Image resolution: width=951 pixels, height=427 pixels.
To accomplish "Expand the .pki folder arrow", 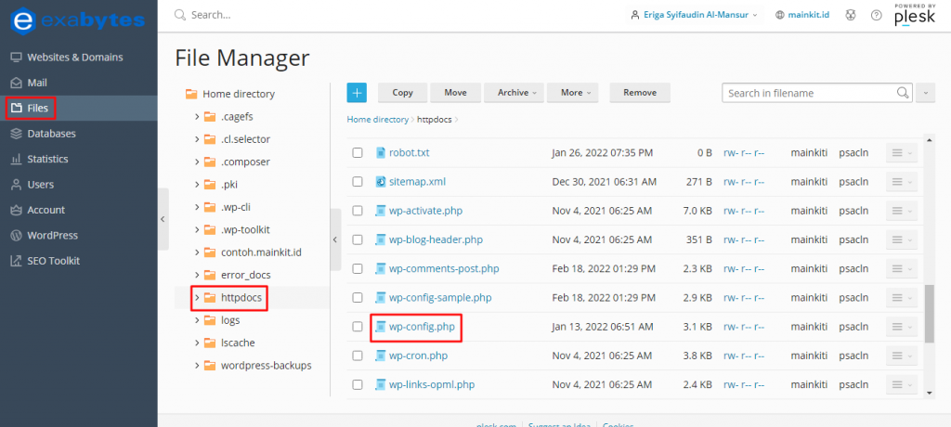I will pyautogui.click(x=197, y=185).
